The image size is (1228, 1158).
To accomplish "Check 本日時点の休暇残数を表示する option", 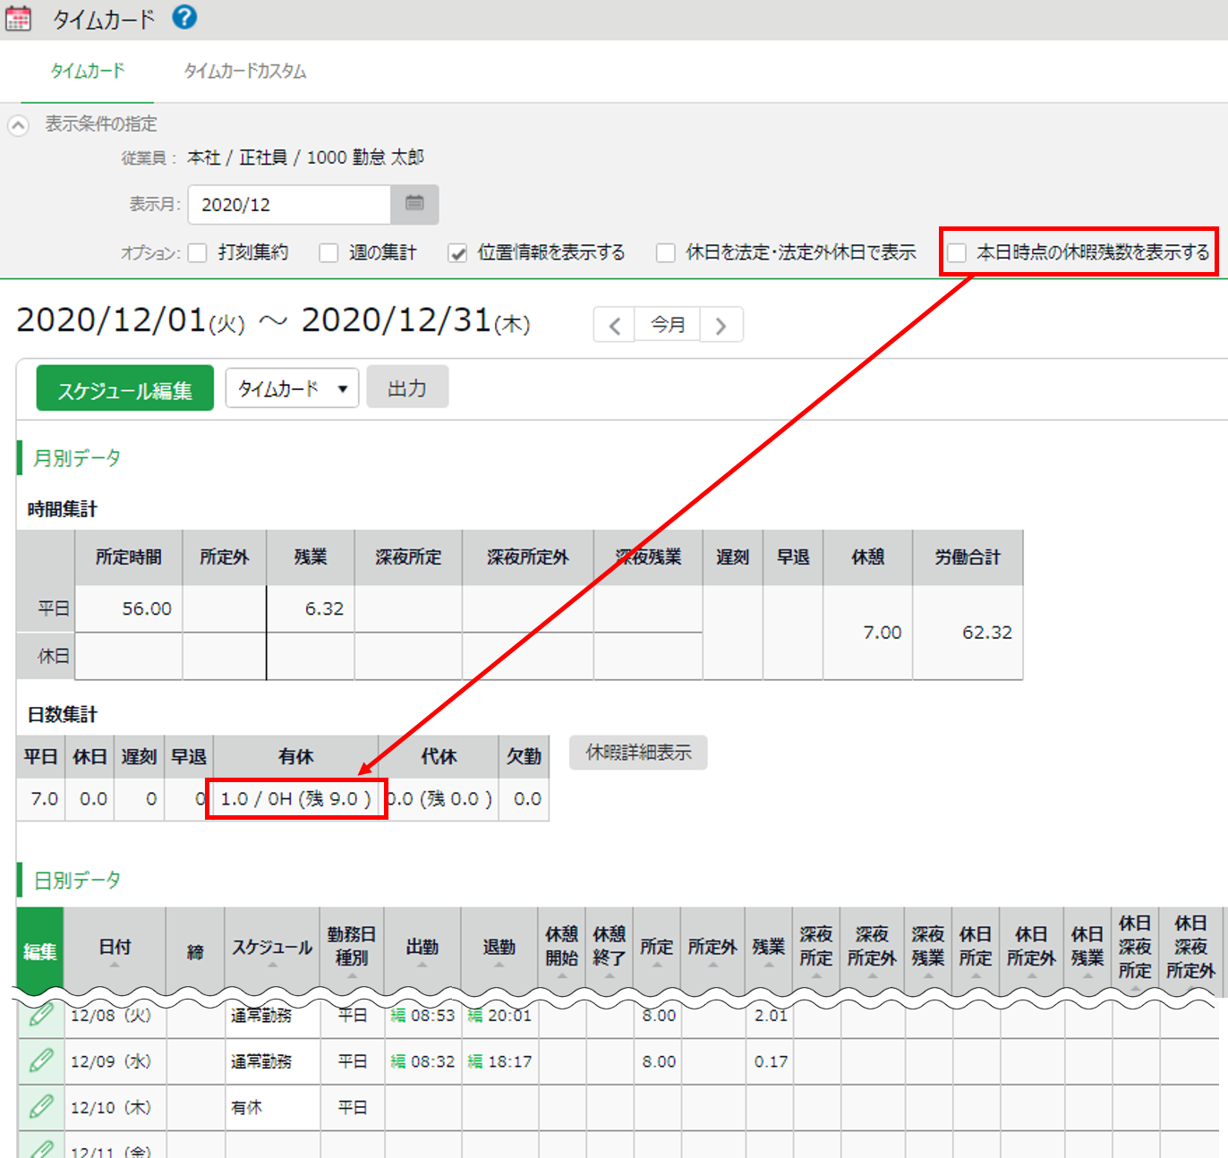I will point(957,253).
